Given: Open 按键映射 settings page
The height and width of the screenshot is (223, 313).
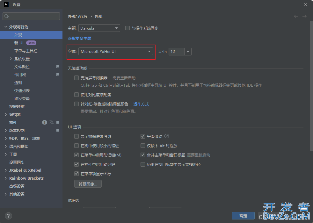Looking at the screenshot, I should [x=17, y=106].
